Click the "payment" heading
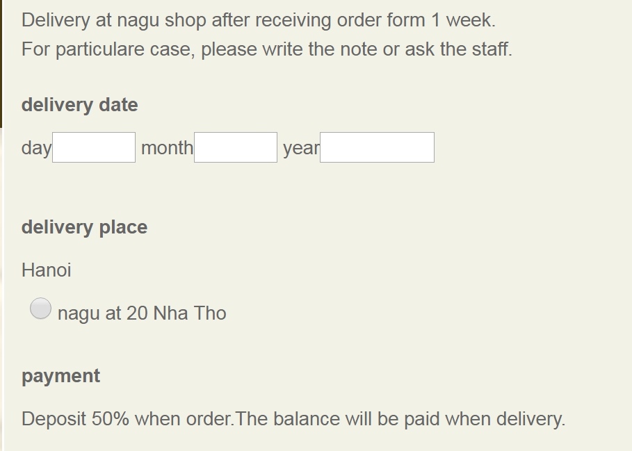The image size is (632, 451). coord(60,376)
